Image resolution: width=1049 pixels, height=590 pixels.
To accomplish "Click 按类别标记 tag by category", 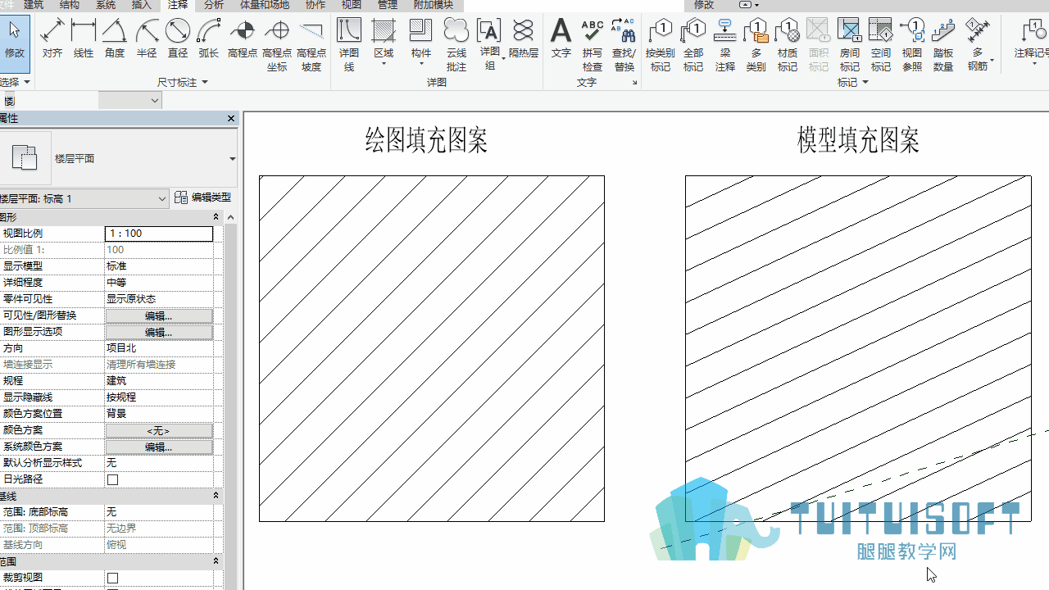I will pyautogui.click(x=660, y=44).
